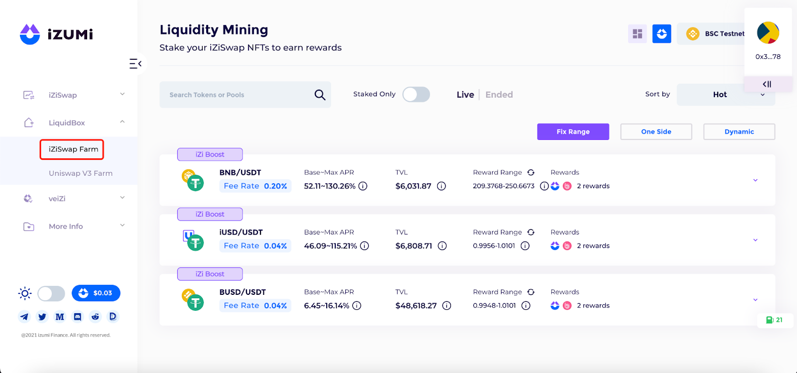Click APR info icon for iUSD/USDT
The width and height of the screenshot is (797, 373).
tap(365, 246)
